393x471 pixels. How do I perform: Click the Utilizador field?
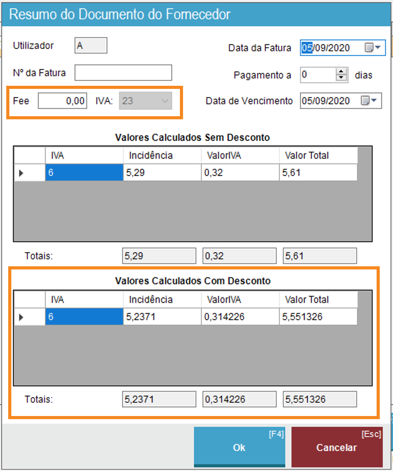tap(91, 46)
